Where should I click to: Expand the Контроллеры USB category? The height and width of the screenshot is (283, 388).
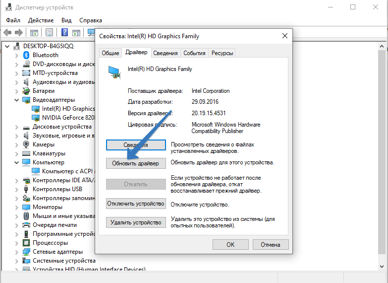pos(16,189)
